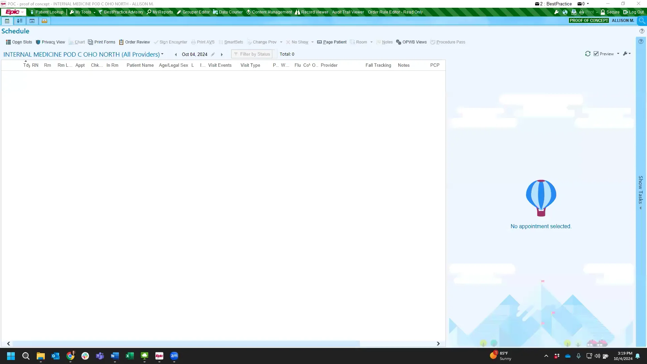Viewport: 647px width, 364px height.
Task: Open the OPWB Views gear icon
Action: pyautogui.click(x=399, y=42)
